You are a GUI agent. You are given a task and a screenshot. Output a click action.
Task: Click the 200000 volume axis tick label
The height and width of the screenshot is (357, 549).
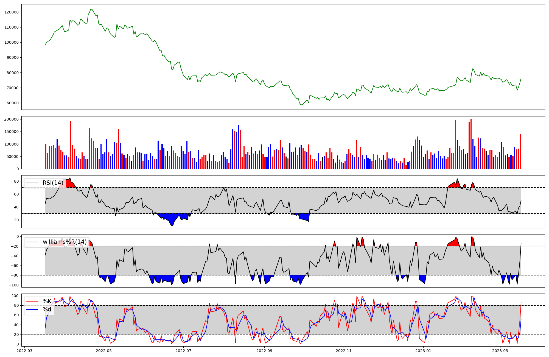point(11,119)
